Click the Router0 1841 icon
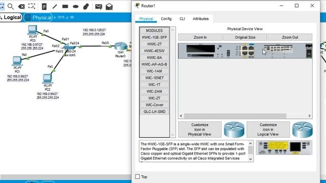Screen dimensions: 326x183 pos(121,46)
